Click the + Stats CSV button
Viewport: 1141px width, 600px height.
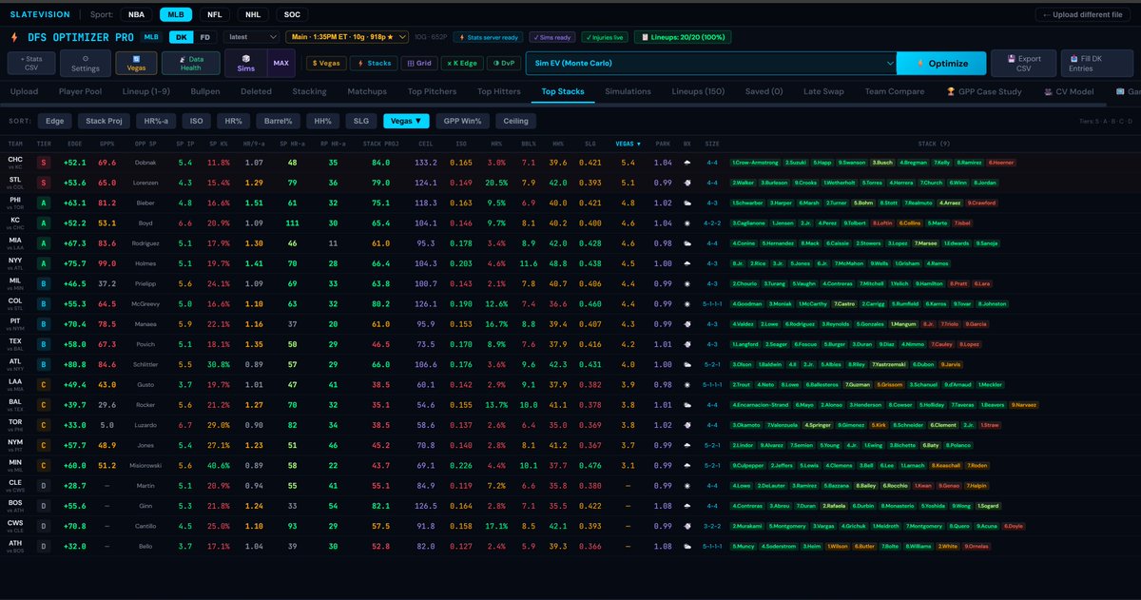coord(32,63)
